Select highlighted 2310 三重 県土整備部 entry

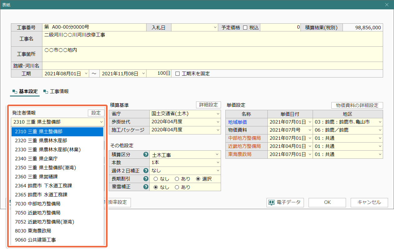tap(57, 132)
